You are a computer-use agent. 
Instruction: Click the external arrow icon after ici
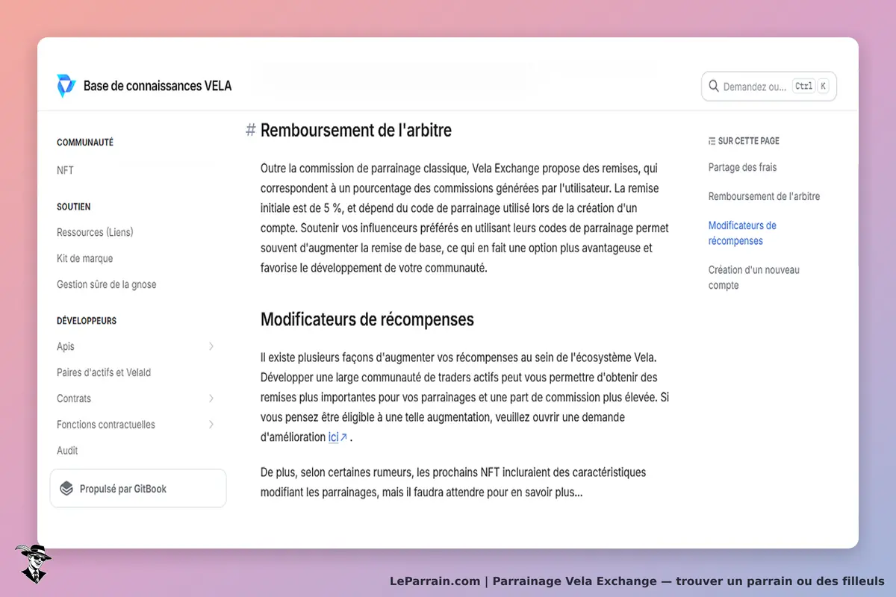pos(343,437)
